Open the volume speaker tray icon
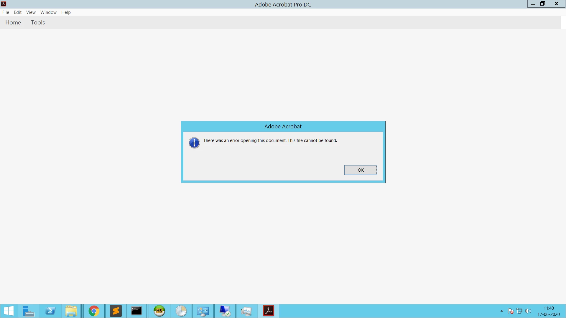Viewport: 566px width, 318px height. pyautogui.click(x=528, y=311)
